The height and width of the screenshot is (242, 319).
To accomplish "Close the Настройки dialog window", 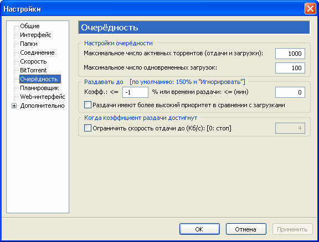I will (310, 9).
